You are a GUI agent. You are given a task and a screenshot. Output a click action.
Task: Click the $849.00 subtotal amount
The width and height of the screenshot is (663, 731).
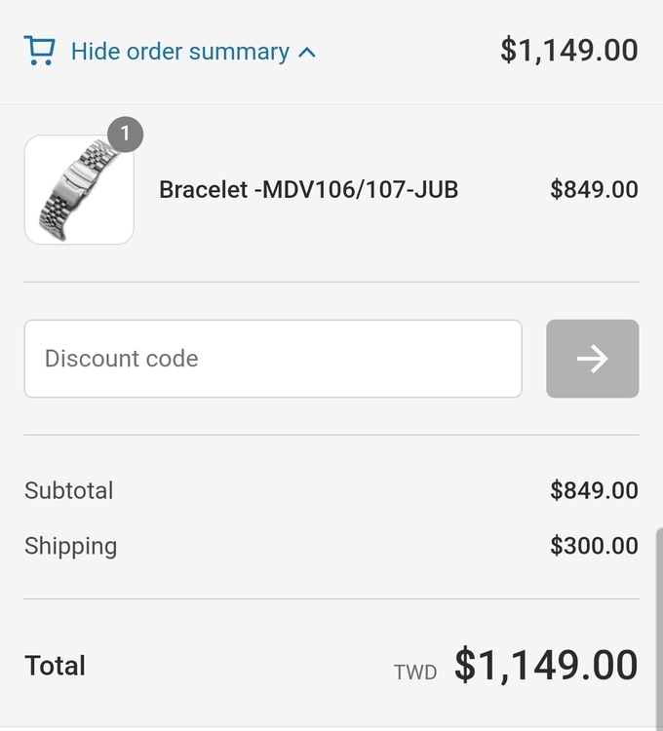pos(594,490)
